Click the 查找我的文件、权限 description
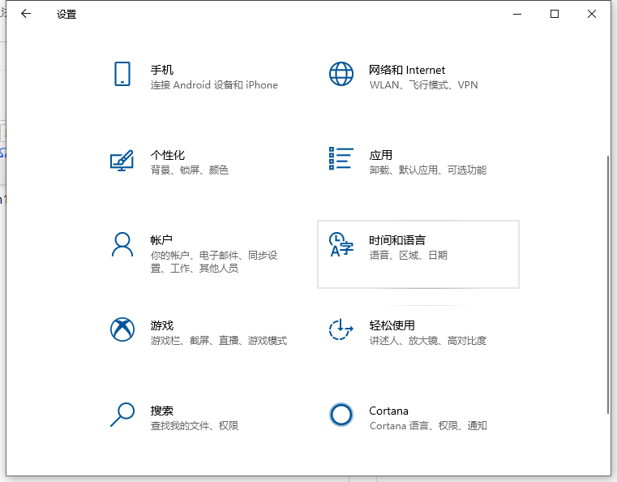 194,425
